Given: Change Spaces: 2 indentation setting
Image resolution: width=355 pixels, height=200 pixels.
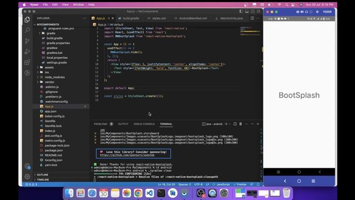Looking at the screenshot, I should point(185,184).
